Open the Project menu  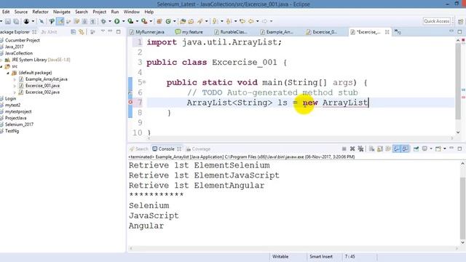[x=99, y=12]
